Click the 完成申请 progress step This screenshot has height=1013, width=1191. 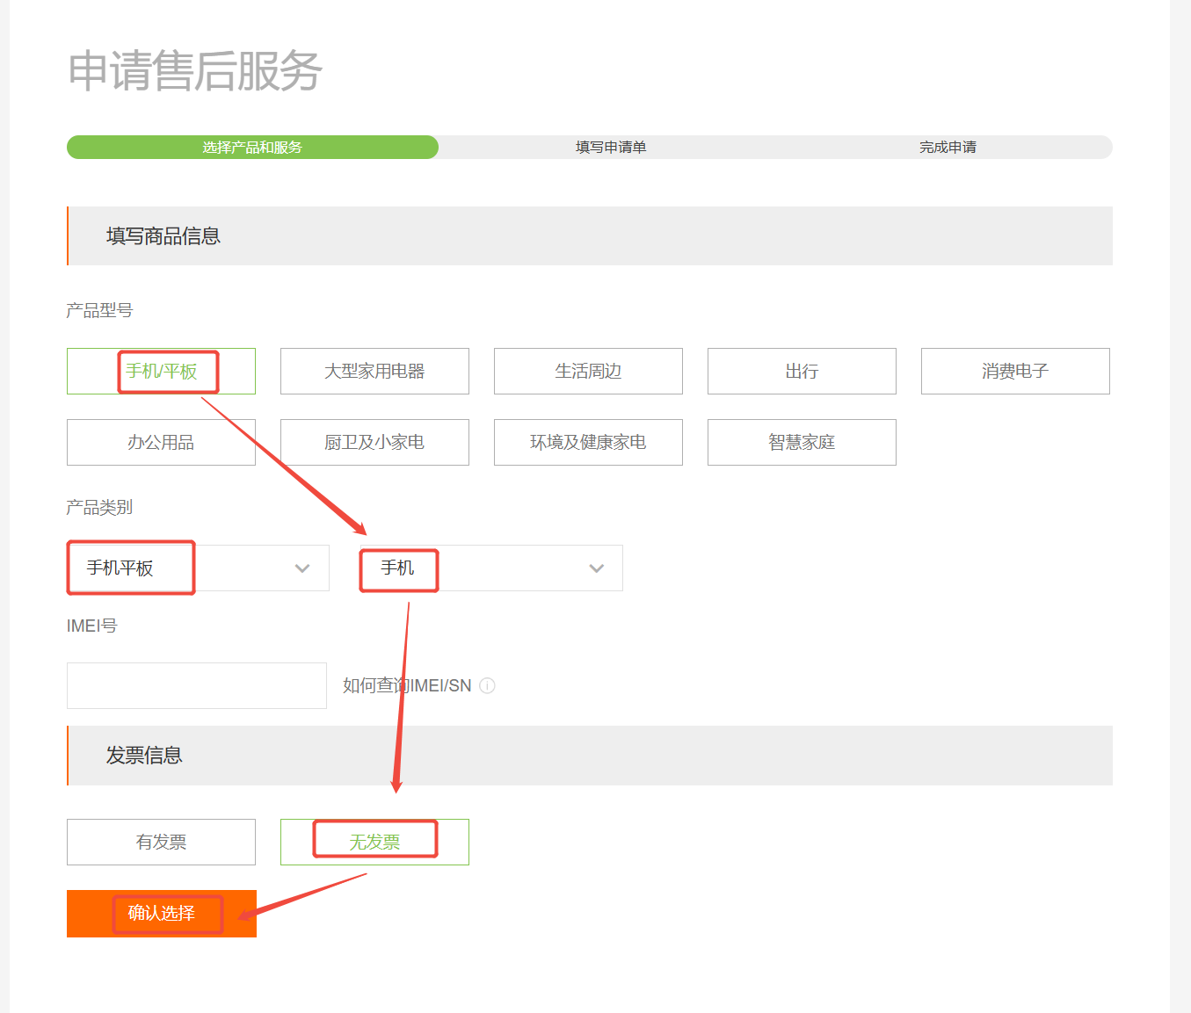click(x=948, y=148)
